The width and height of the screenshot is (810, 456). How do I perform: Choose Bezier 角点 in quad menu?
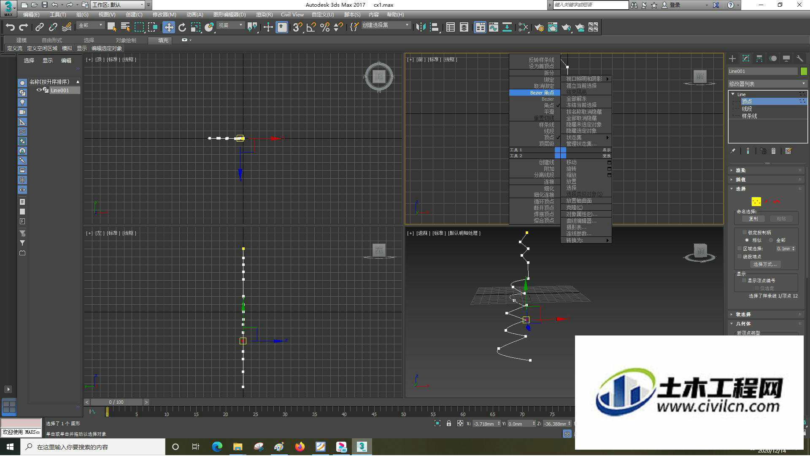[535, 93]
